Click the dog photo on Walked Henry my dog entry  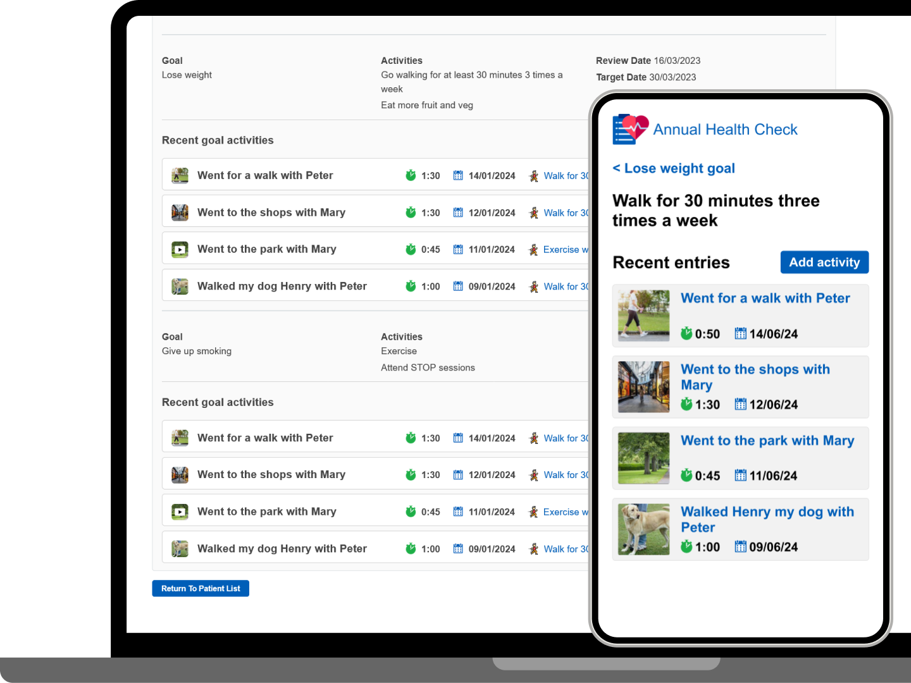click(643, 529)
